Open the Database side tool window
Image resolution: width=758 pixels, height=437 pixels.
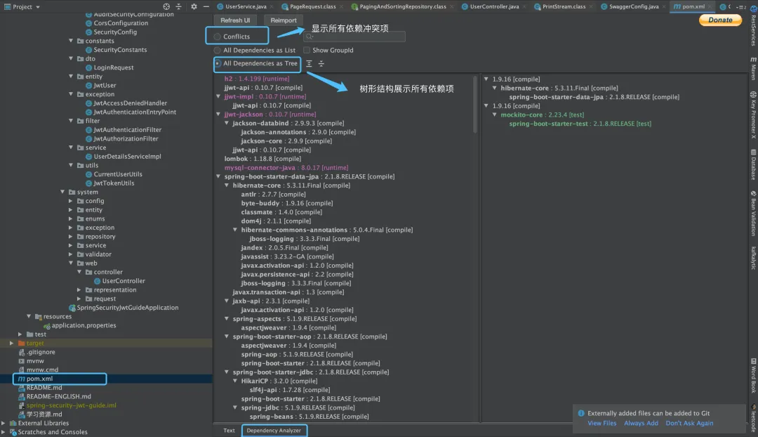[x=753, y=164]
